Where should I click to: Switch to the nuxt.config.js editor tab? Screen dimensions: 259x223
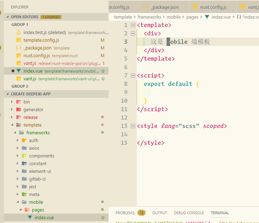[213, 7]
